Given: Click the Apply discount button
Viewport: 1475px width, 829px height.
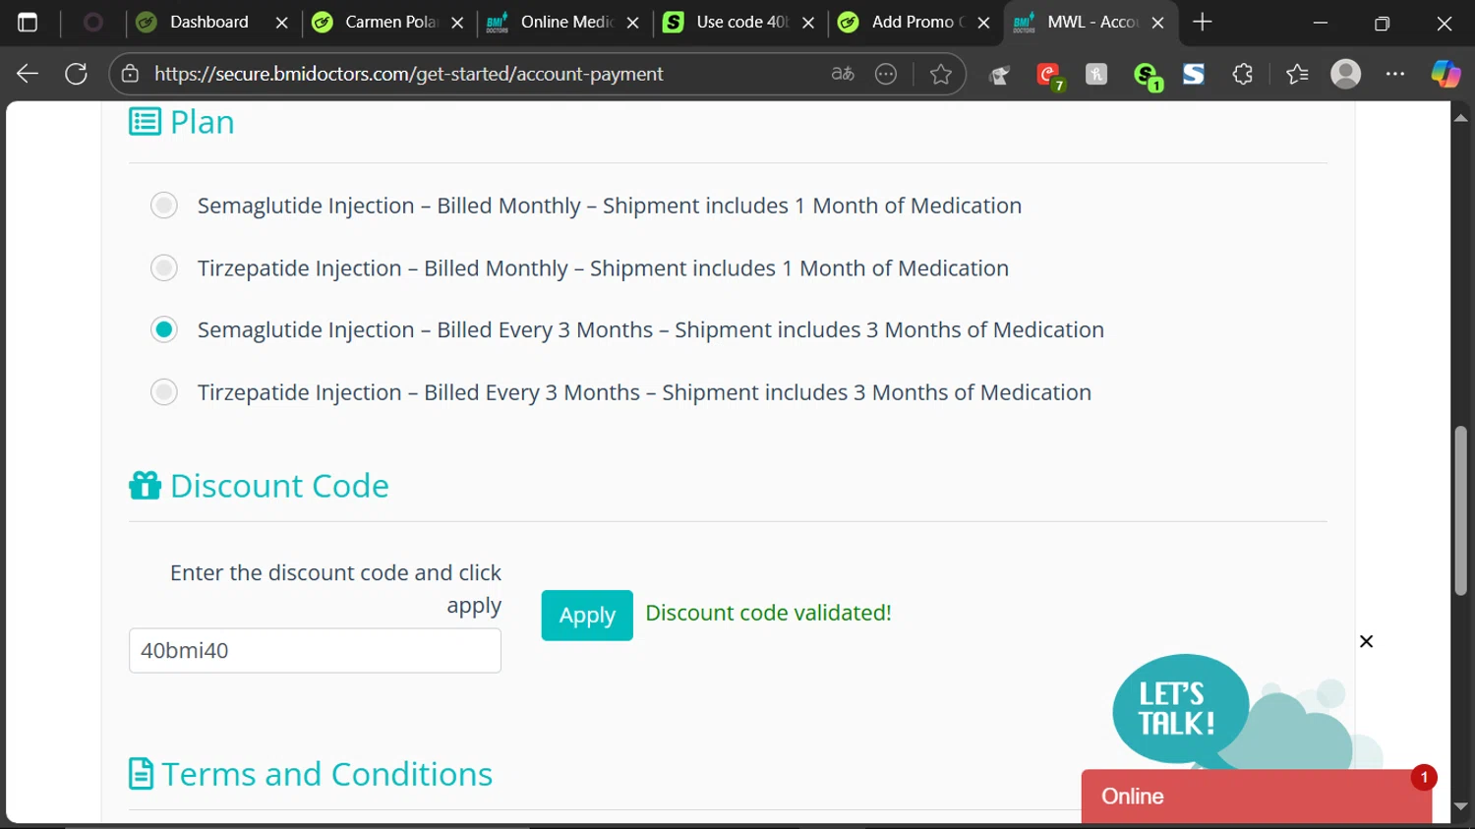Looking at the screenshot, I should [587, 616].
